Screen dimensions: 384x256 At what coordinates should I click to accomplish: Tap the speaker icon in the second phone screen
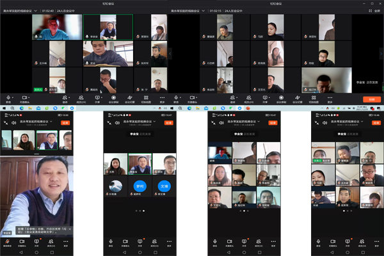[x=117, y=122]
